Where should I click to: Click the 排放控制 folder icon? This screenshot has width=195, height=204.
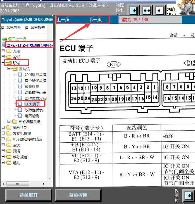pyautogui.click(x=9, y=127)
